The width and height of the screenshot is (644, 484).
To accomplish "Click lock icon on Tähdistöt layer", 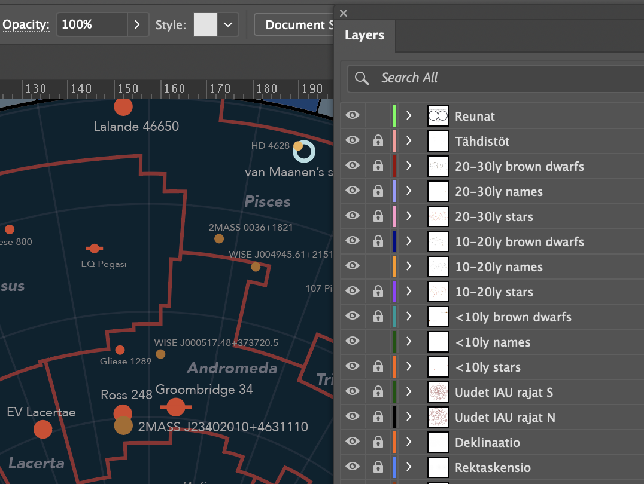I will pyautogui.click(x=378, y=141).
